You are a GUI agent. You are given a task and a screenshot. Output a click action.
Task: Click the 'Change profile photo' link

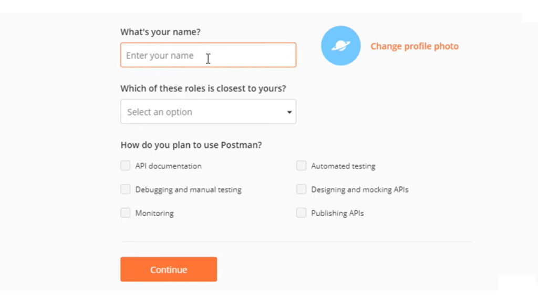coord(415,46)
